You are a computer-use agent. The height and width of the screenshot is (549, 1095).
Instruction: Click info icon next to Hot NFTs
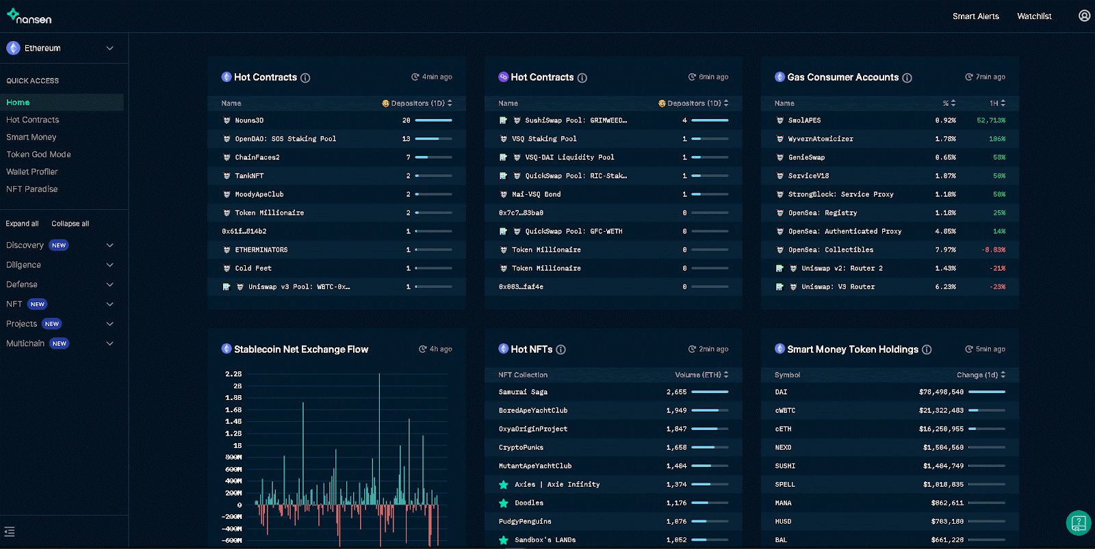561,350
